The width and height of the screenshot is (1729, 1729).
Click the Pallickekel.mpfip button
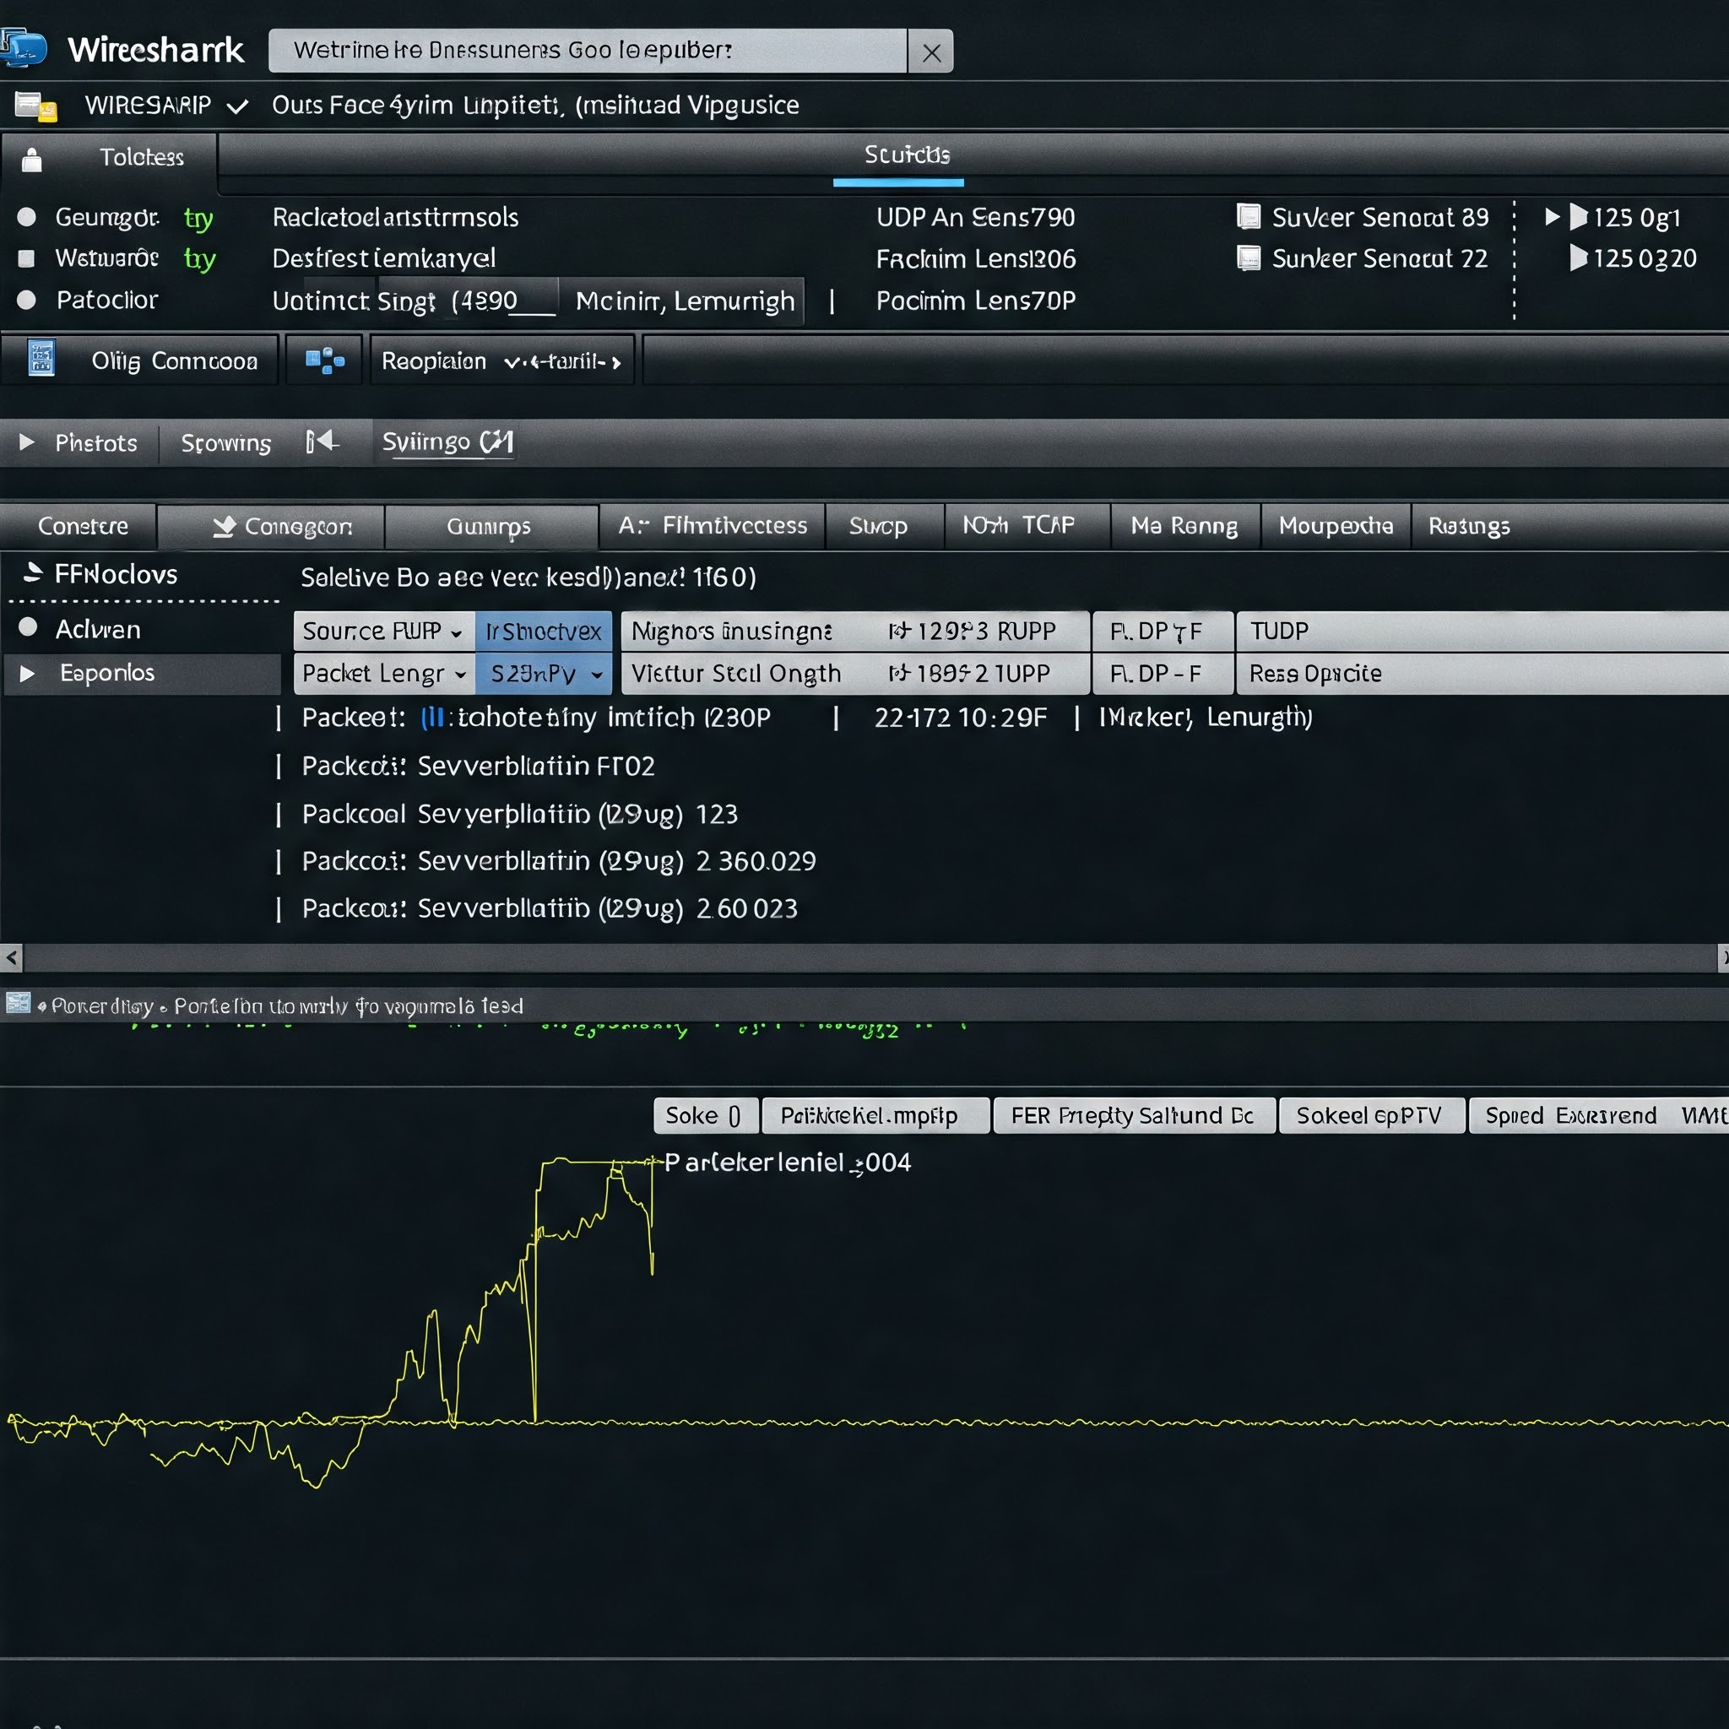coord(875,1115)
